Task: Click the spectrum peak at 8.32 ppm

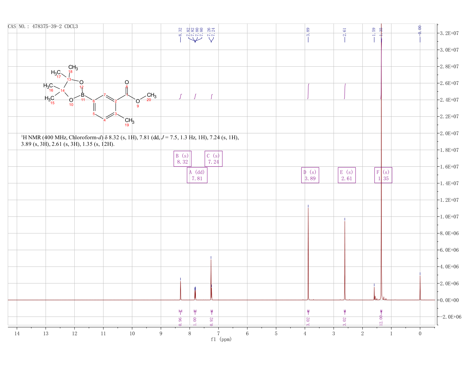Action: 180,291
